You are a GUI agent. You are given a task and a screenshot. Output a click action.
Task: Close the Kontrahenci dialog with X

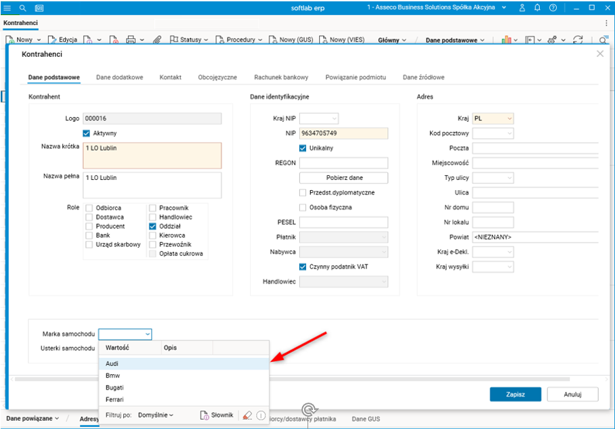click(x=600, y=53)
